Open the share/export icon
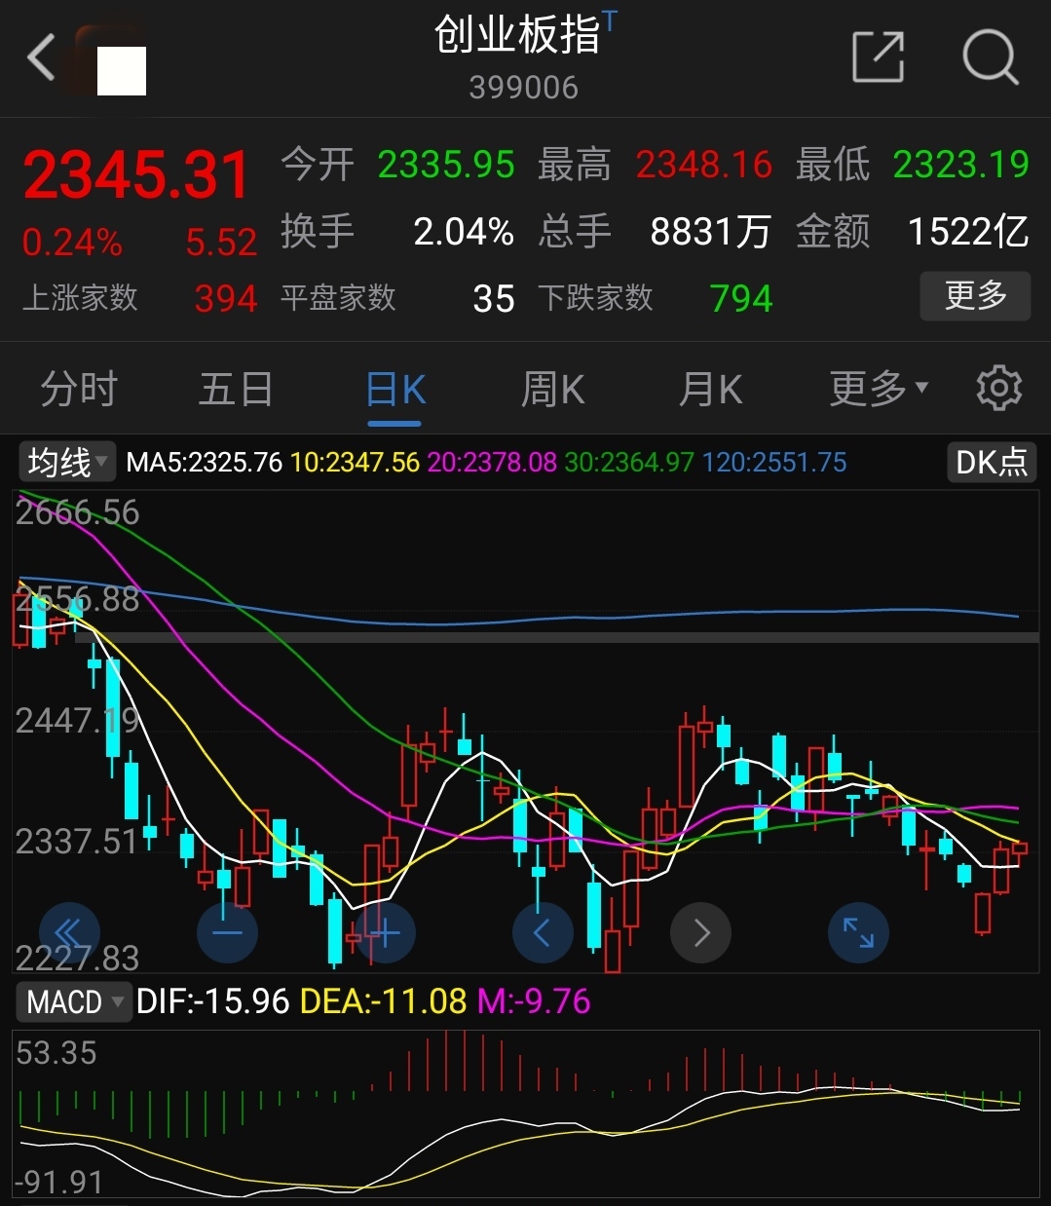1051x1206 pixels. click(879, 57)
